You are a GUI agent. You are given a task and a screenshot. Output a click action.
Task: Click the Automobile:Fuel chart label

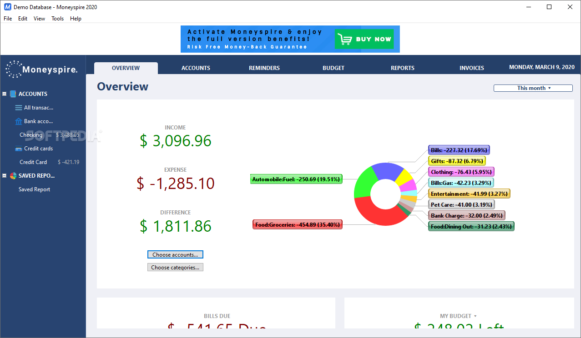pos(296,179)
